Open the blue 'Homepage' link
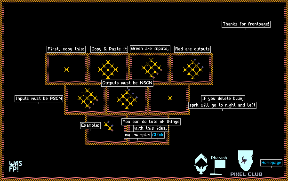Image resolution: width=288 pixels, height=181 pixels. click(x=271, y=163)
